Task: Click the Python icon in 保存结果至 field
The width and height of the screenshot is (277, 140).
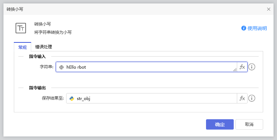Action: [72, 98]
